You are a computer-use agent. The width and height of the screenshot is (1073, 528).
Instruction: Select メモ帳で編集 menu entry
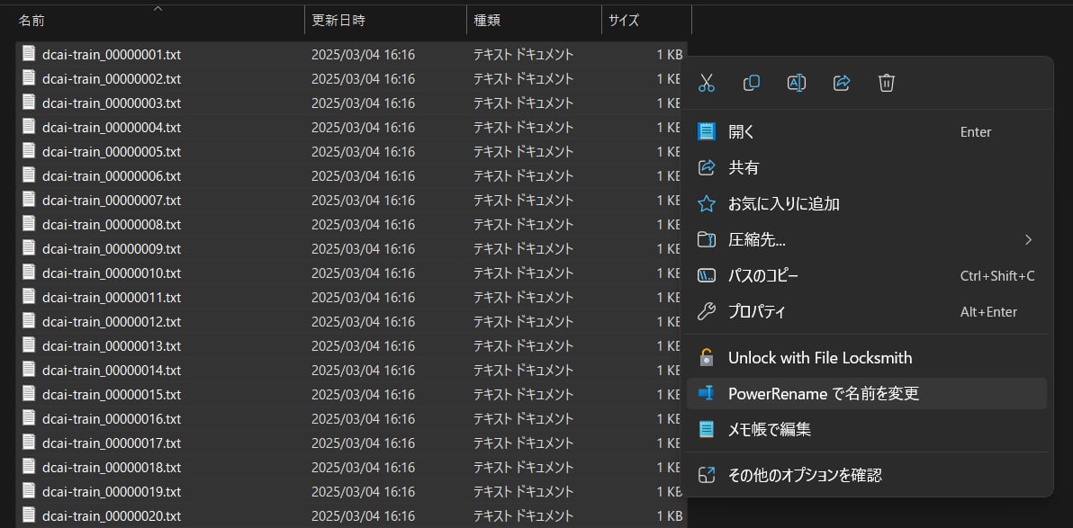pyautogui.click(x=866, y=430)
